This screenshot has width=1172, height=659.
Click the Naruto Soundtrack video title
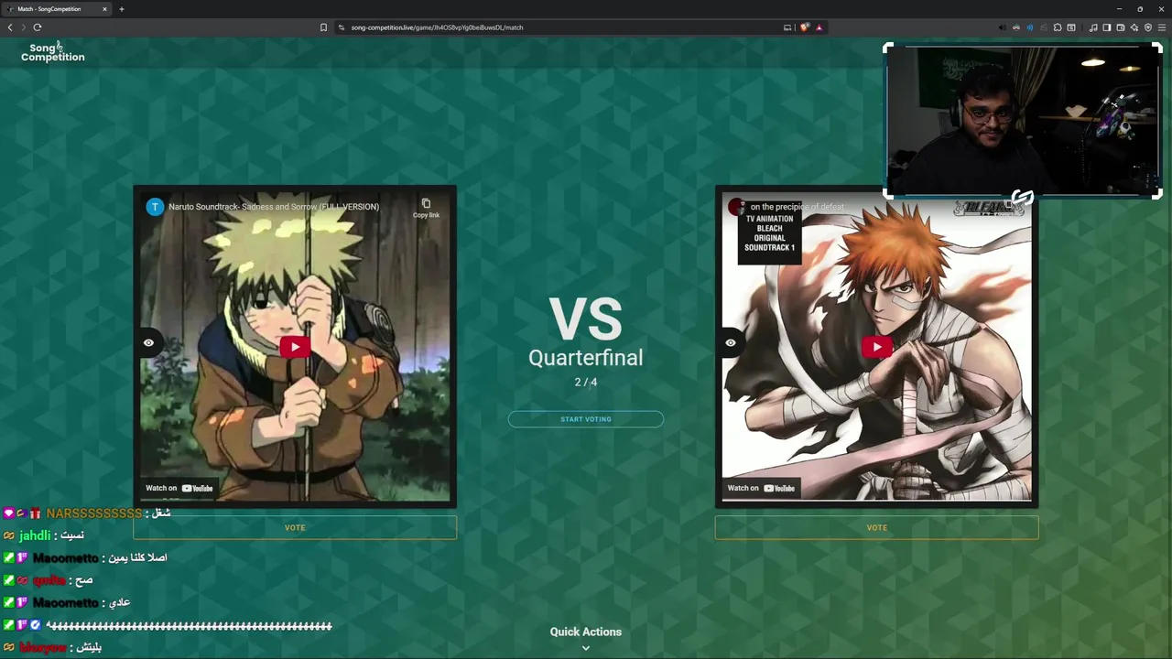[274, 207]
